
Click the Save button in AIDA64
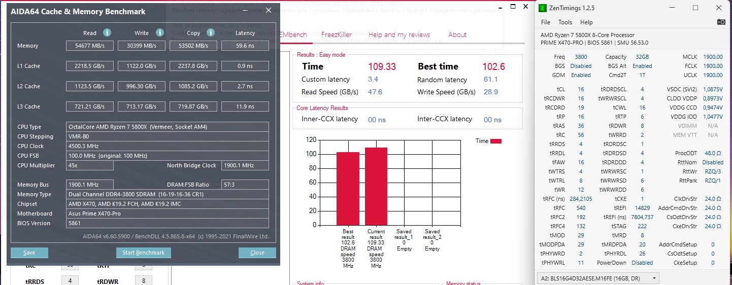[x=29, y=253]
